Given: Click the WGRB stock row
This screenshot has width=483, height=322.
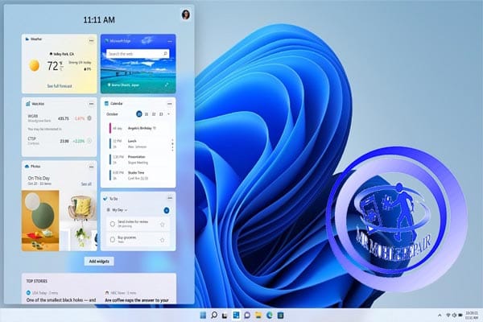Looking at the screenshot, I should (59, 118).
